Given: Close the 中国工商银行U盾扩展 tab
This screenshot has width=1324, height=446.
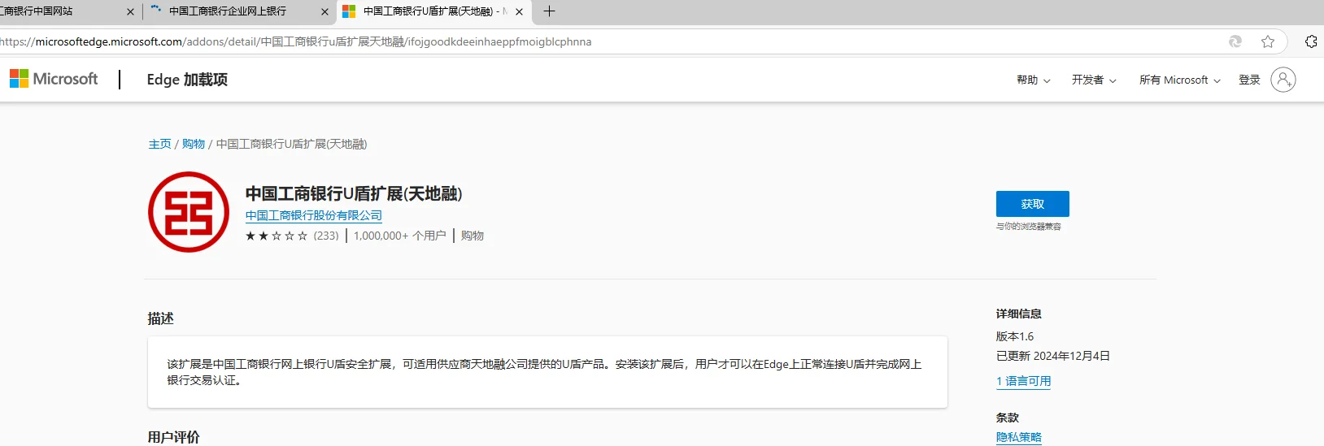Looking at the screenshot, I should pos(519,11).
